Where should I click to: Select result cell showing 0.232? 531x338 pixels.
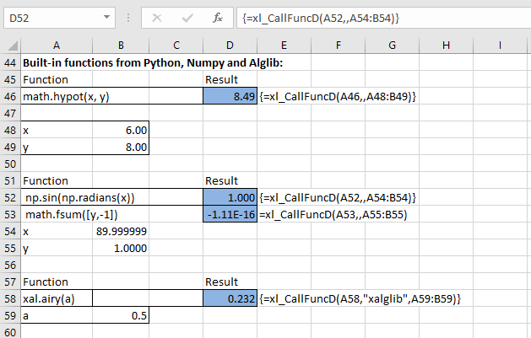point(230,298)
